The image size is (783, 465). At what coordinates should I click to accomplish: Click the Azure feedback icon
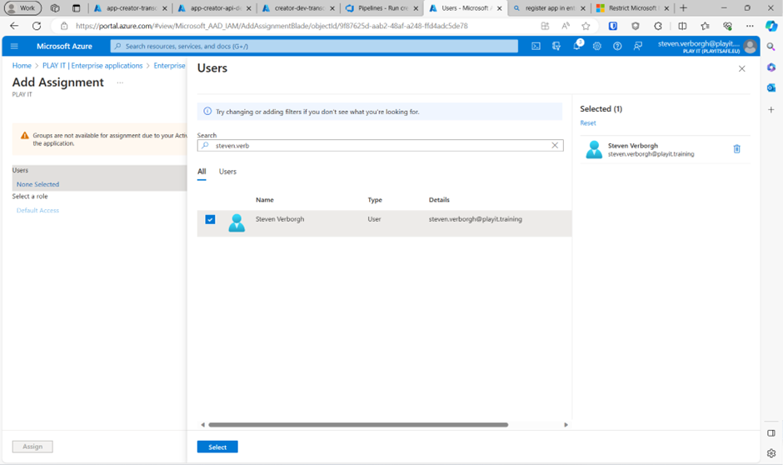(638, 47)
